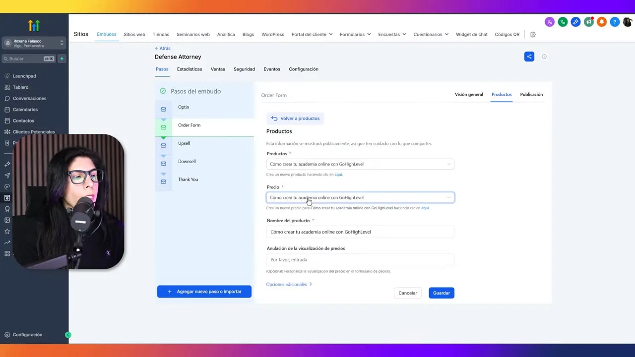Click the megaphone announcements icon
Viewport: 635px width, 357px height.
588,22
